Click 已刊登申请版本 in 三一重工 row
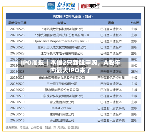The image size is (147, 134). 111,84
